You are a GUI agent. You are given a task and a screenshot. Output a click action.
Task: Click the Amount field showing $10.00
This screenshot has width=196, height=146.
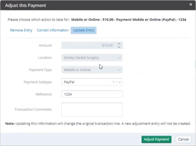pyautogui.click(x=88, y=45)
